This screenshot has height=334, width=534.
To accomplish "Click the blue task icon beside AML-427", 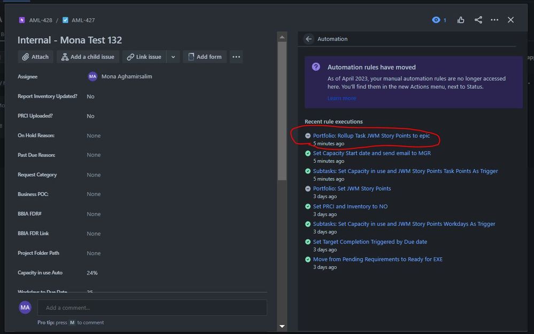I will [65, 20].
